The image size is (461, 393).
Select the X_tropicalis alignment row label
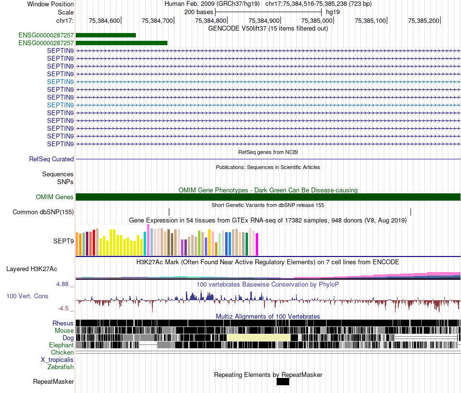tap(57, 360)
